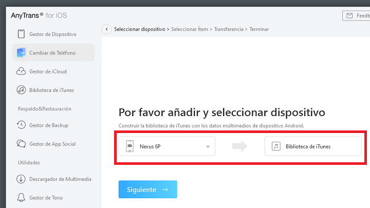Click the AnyTrans for iOS logo text
370x208 pixels.
click(x=39, y=15)
